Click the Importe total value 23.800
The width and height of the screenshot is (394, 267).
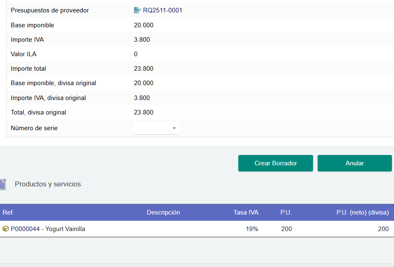click(144, 69)
